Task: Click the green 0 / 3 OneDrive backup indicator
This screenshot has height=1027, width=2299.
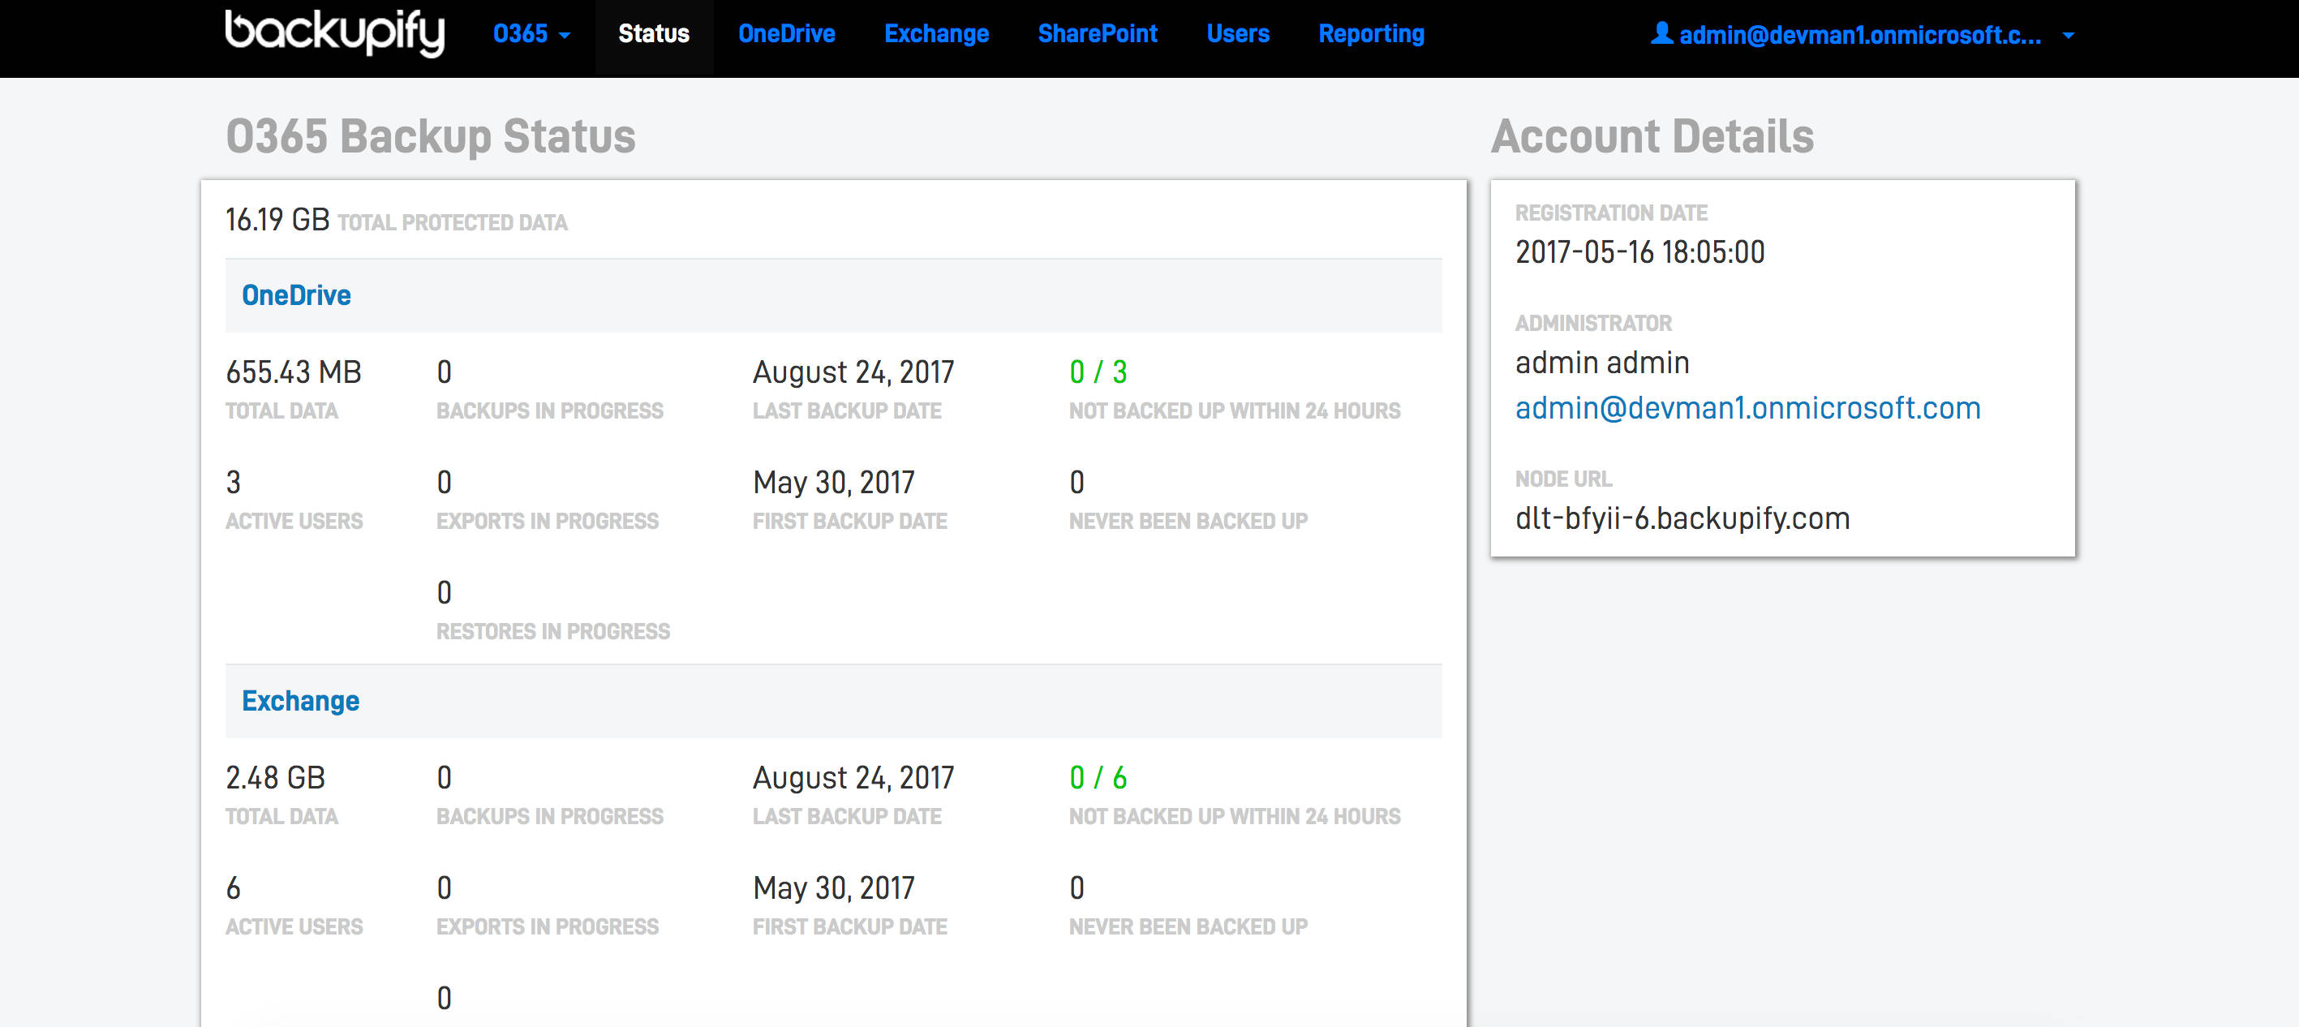Action: tap(1098, 372)
